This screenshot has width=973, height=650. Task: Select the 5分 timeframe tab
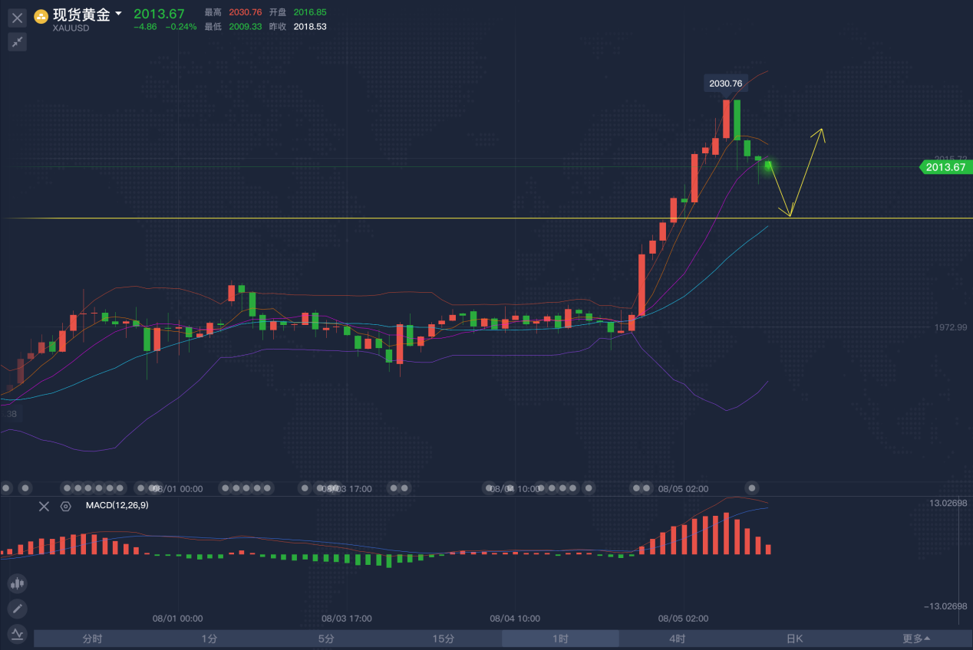pos(326,639)
